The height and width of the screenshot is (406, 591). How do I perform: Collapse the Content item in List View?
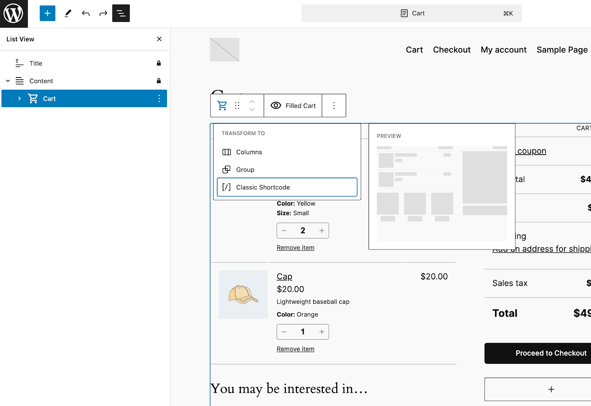[x=8, y=81]
